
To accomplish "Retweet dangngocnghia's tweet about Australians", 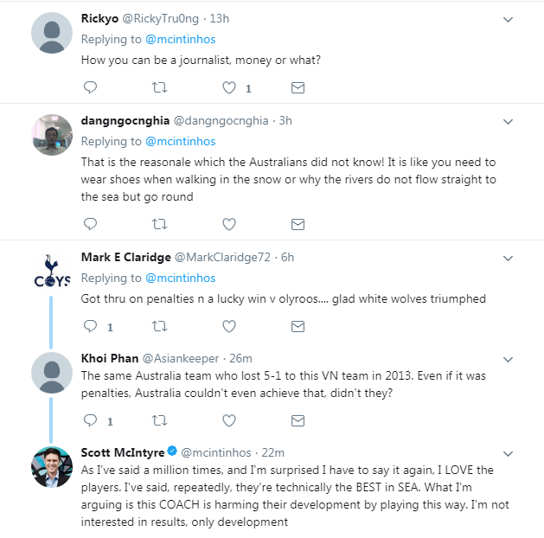I will point(159,224).
